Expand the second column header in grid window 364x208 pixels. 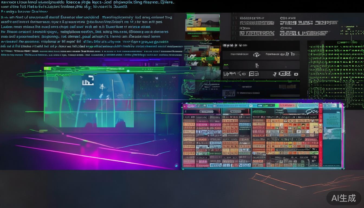pyautogui.click(x=236, y=111)
